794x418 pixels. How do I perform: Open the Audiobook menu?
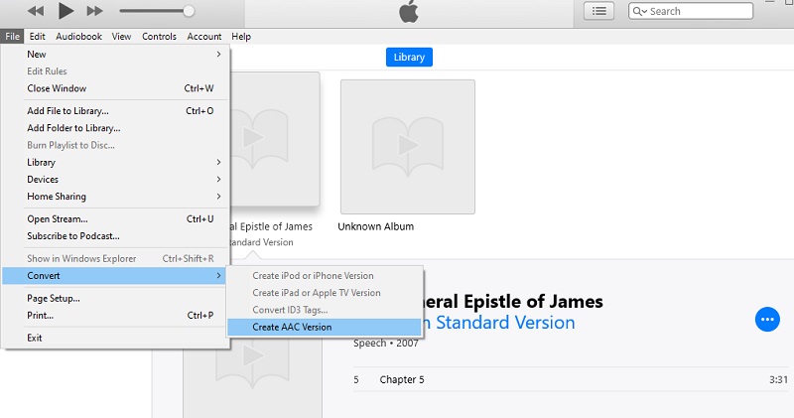(x=79, y=37)
